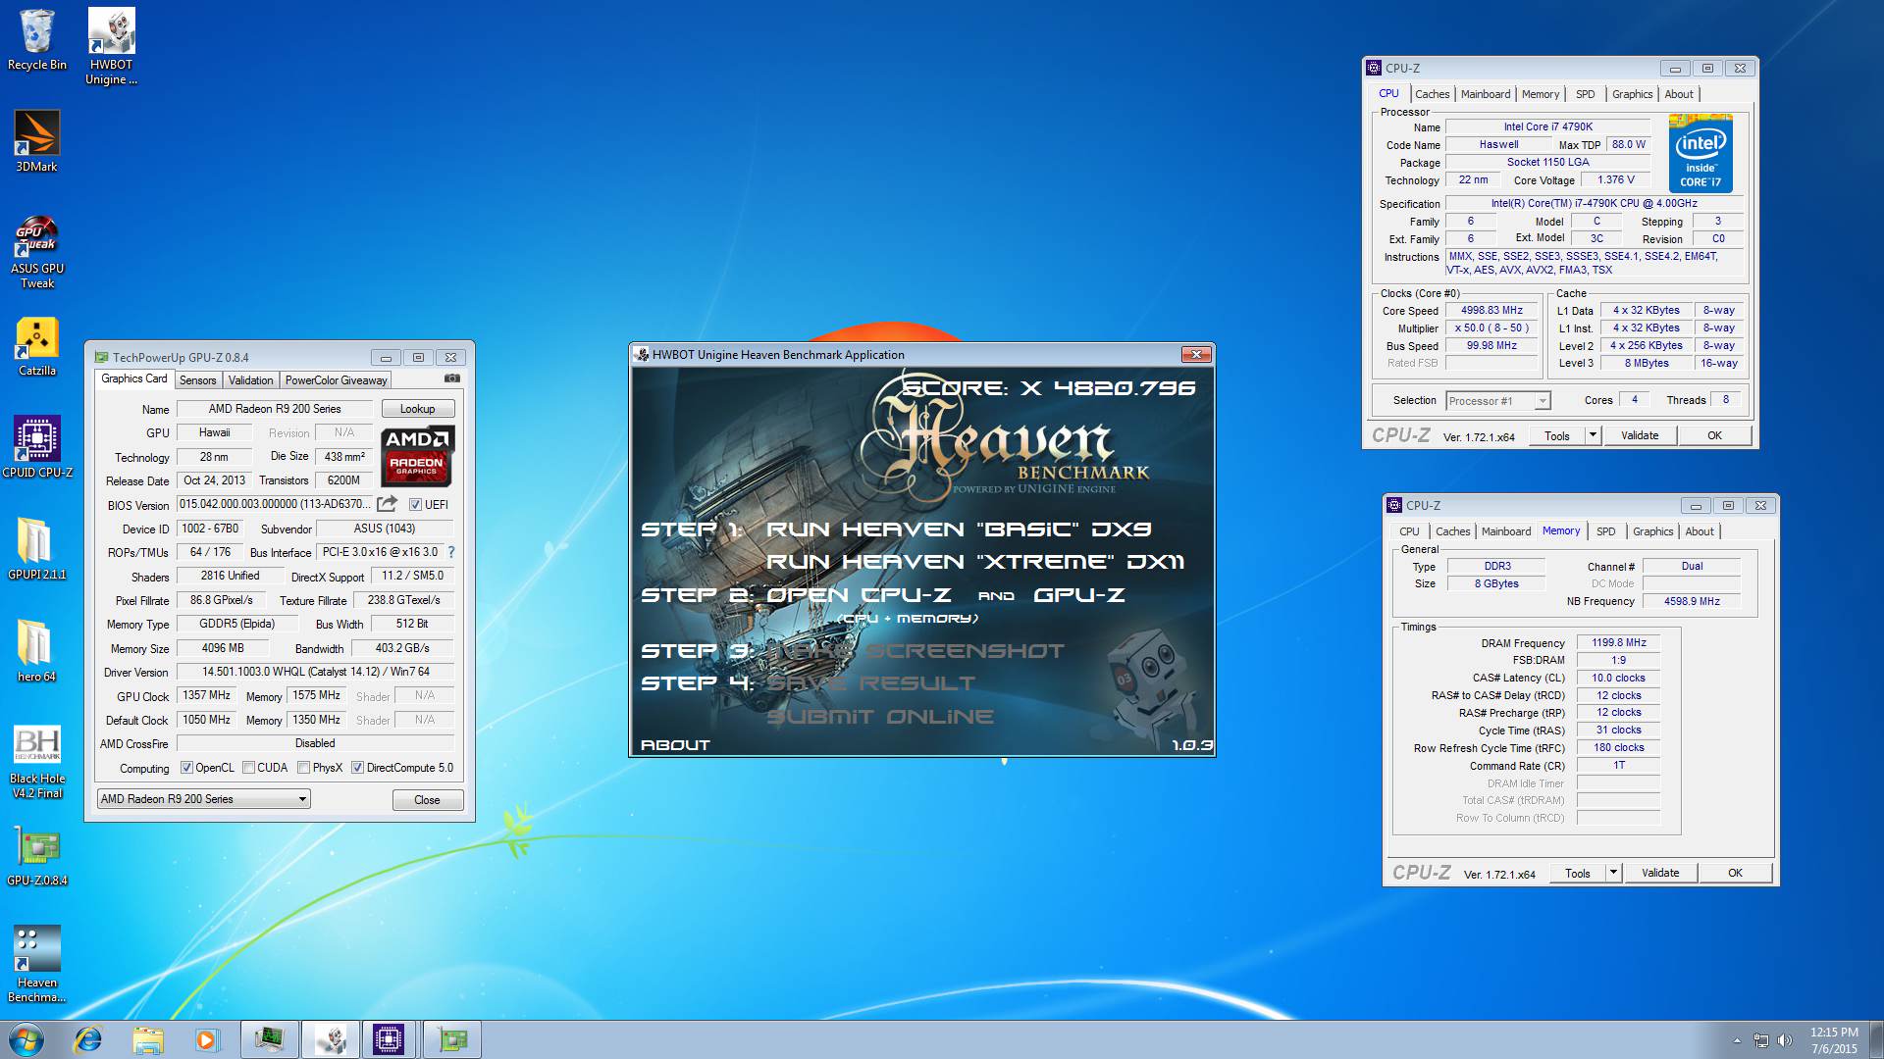The height and width of the screenshot is (1059, 1884).
Task: Open the Recycle Bin desktop icon
Action: pyautogui.click(x=37, y=39)
